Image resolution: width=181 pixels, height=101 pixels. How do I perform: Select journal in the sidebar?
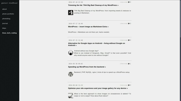coord(5,23)
